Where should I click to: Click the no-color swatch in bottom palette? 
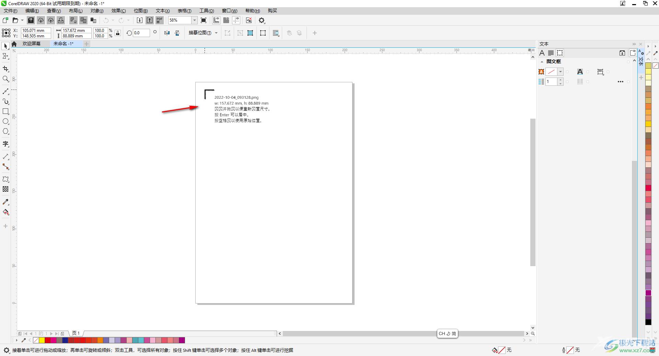click(36, 340)
